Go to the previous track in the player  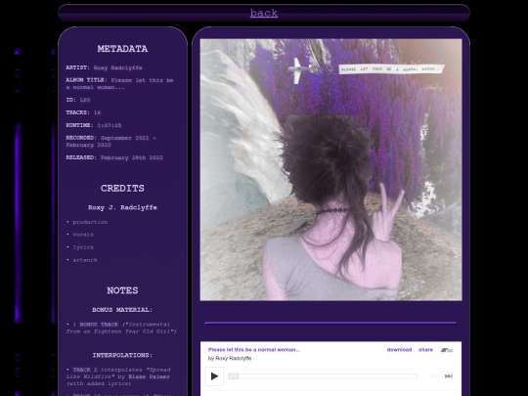434,376
